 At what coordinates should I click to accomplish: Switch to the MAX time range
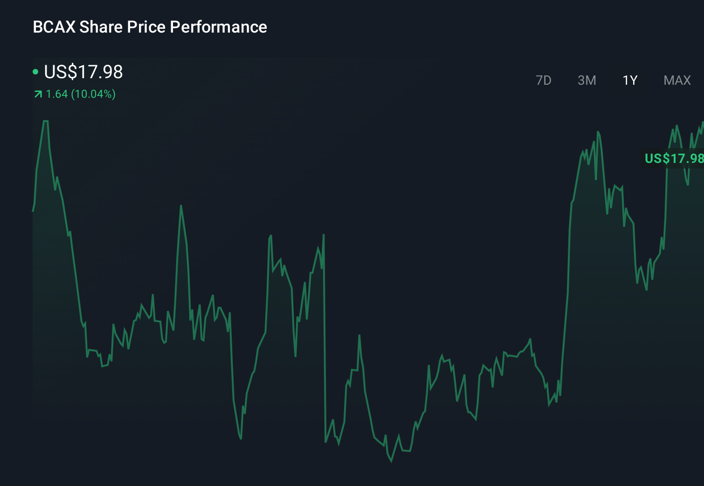[676, 80]
